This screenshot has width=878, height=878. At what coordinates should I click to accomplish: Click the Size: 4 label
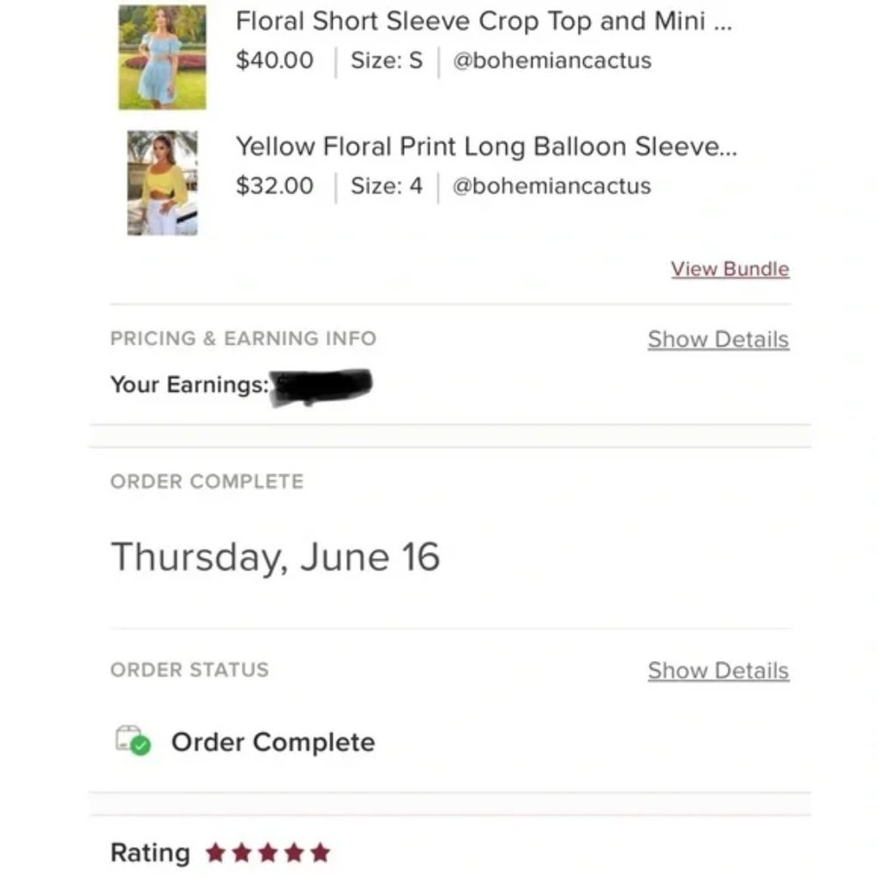click(x=386, y=186)
